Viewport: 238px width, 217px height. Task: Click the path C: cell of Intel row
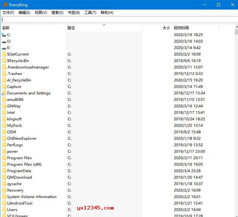(x=69, y=112)
